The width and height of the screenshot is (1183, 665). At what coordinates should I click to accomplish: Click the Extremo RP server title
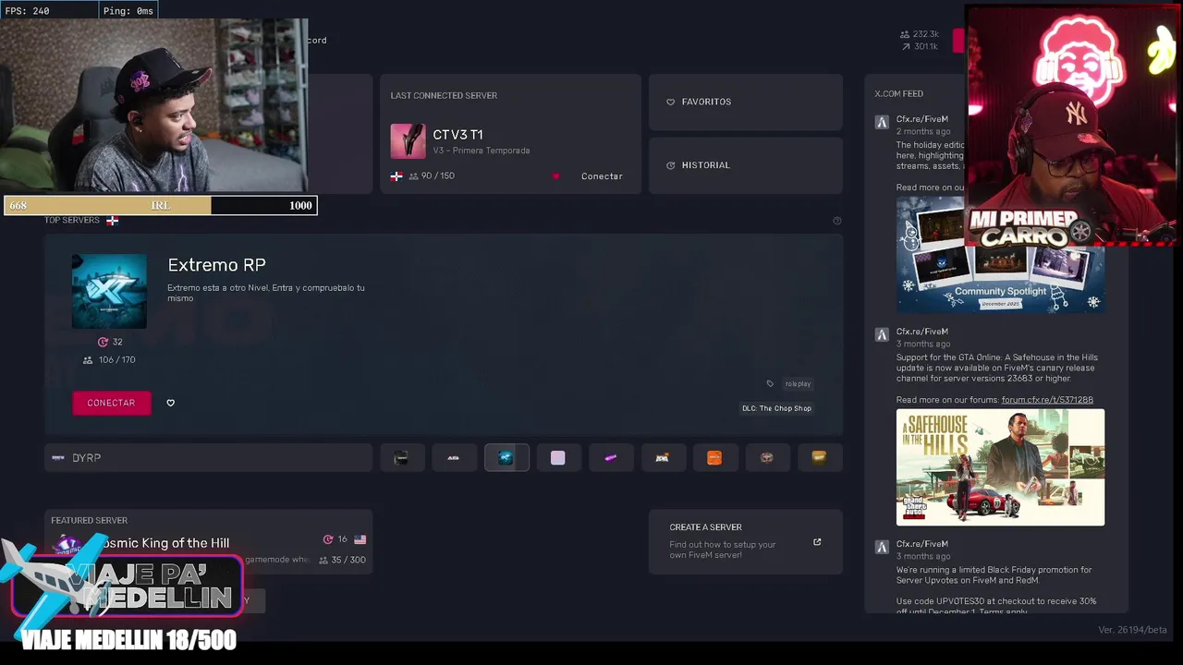click(216, 265)
